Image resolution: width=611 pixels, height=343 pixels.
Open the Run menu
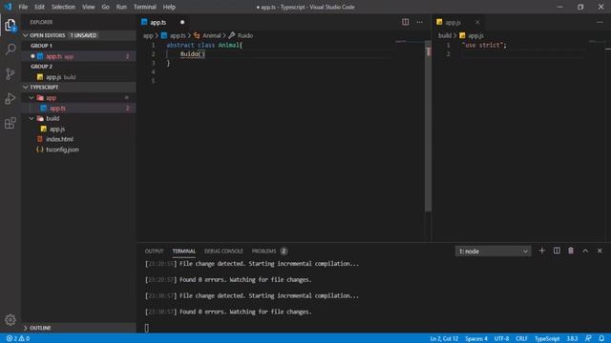[x=121, y=7]
